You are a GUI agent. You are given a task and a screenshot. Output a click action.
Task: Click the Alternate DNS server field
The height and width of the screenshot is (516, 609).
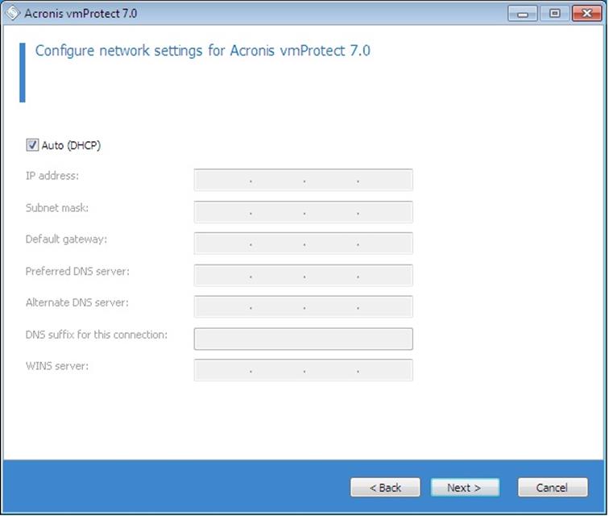304,307
